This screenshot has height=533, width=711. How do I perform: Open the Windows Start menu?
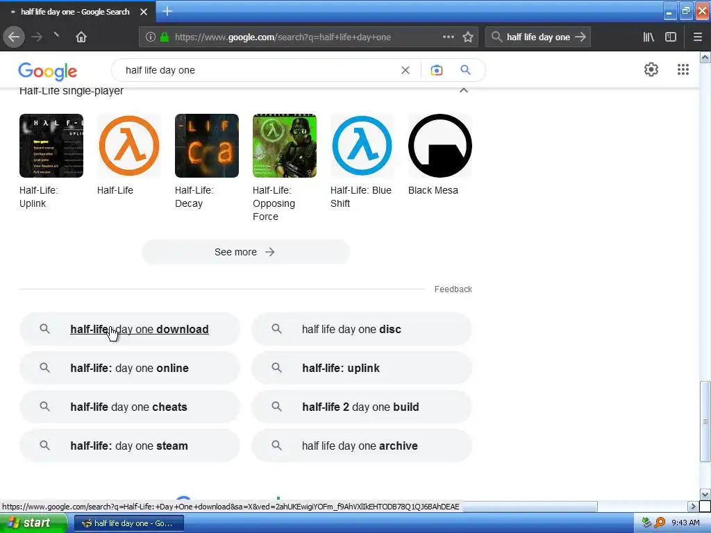(33, 523)
